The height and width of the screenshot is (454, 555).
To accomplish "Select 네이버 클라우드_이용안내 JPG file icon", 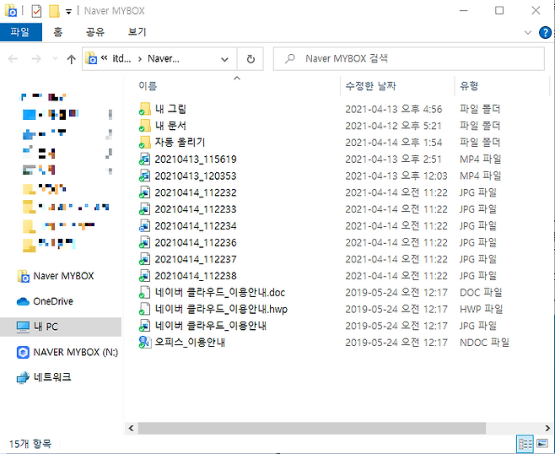I will point(144,326).
